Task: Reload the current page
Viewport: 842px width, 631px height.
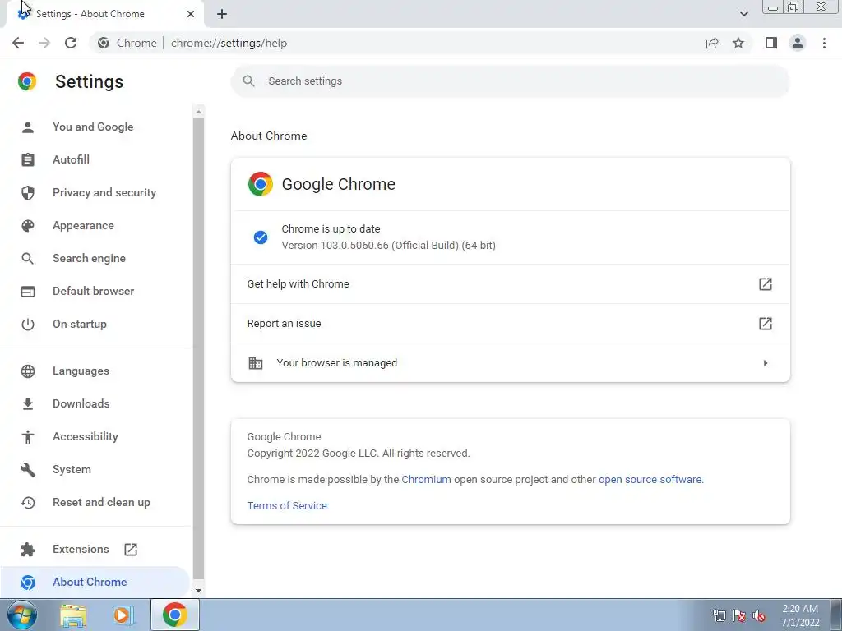Action: [71, 43]
